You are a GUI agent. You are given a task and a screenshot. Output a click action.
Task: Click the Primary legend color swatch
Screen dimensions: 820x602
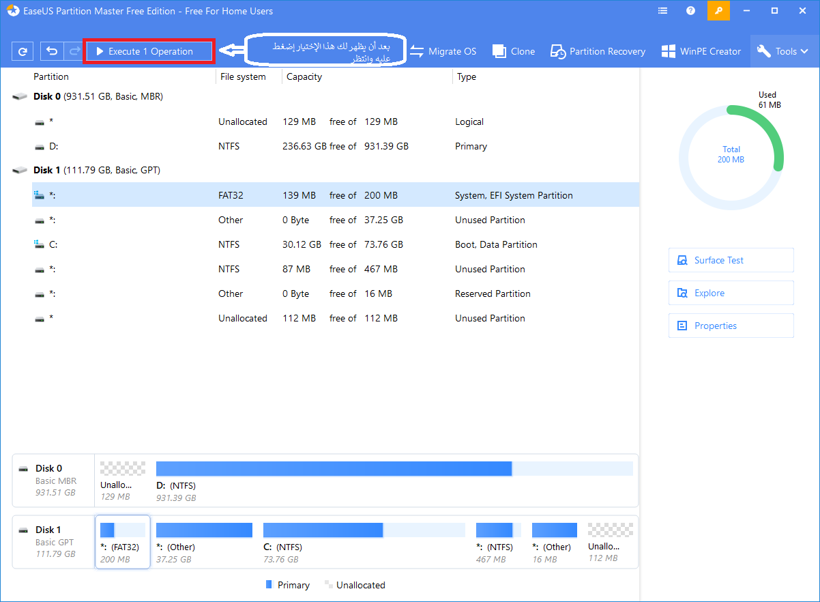point(269,585)
